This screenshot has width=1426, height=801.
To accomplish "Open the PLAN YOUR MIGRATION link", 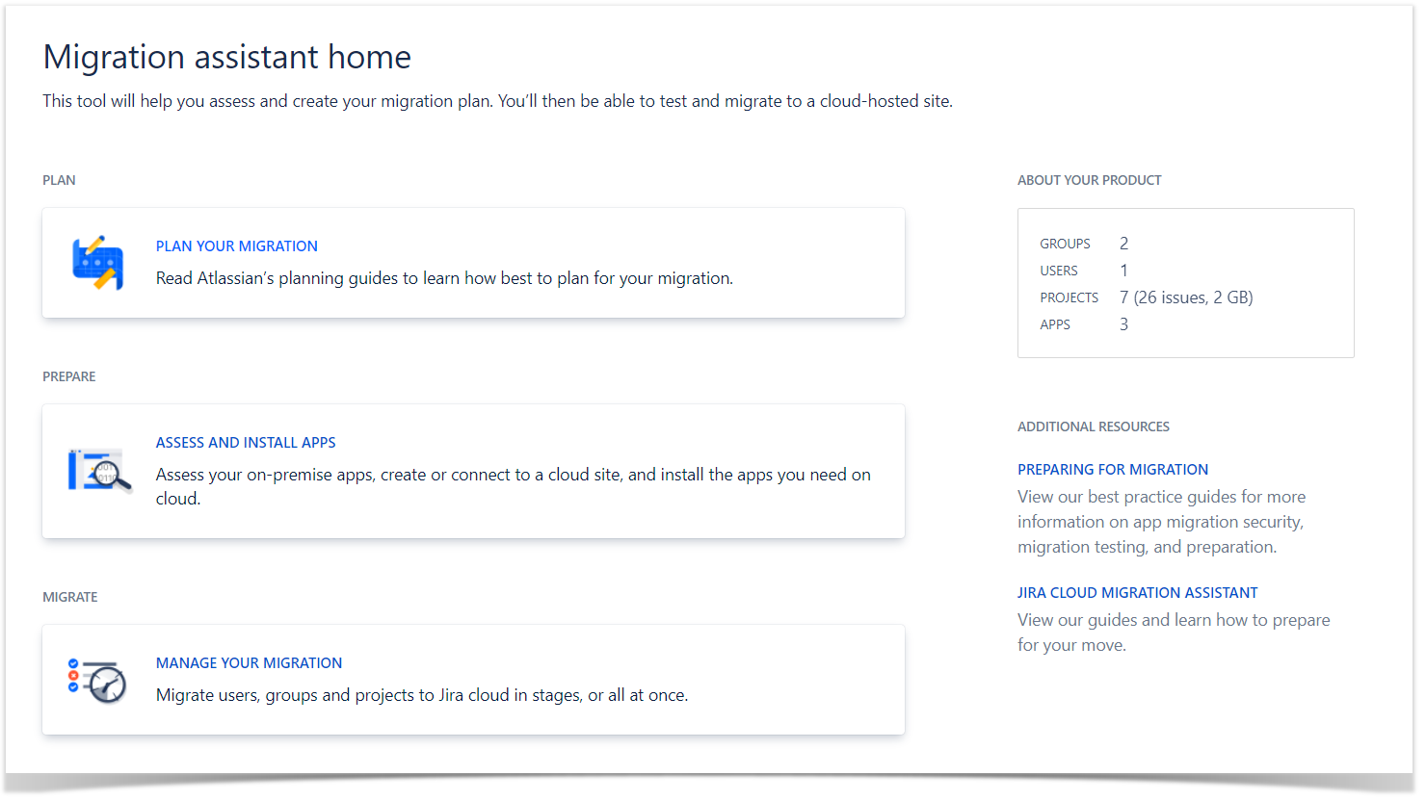I will pos(237,246).
